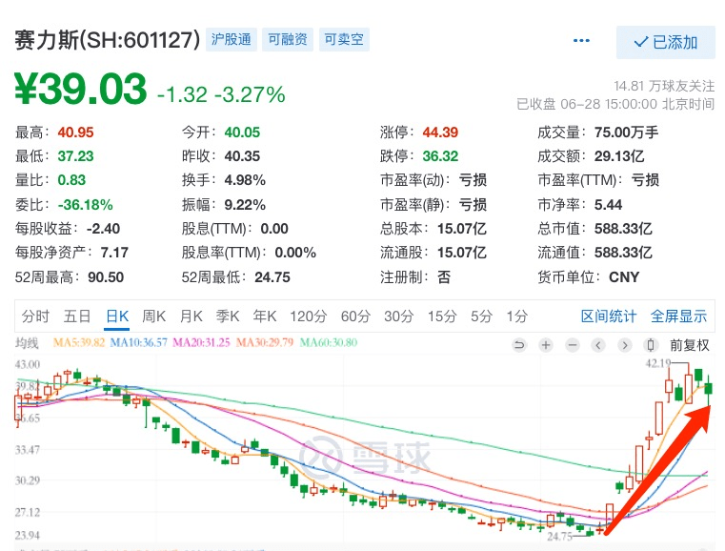Click the stock title 赛力斯(SH:601127)
The height and width of the screenshot is (551, 725).
click(108, 40)
